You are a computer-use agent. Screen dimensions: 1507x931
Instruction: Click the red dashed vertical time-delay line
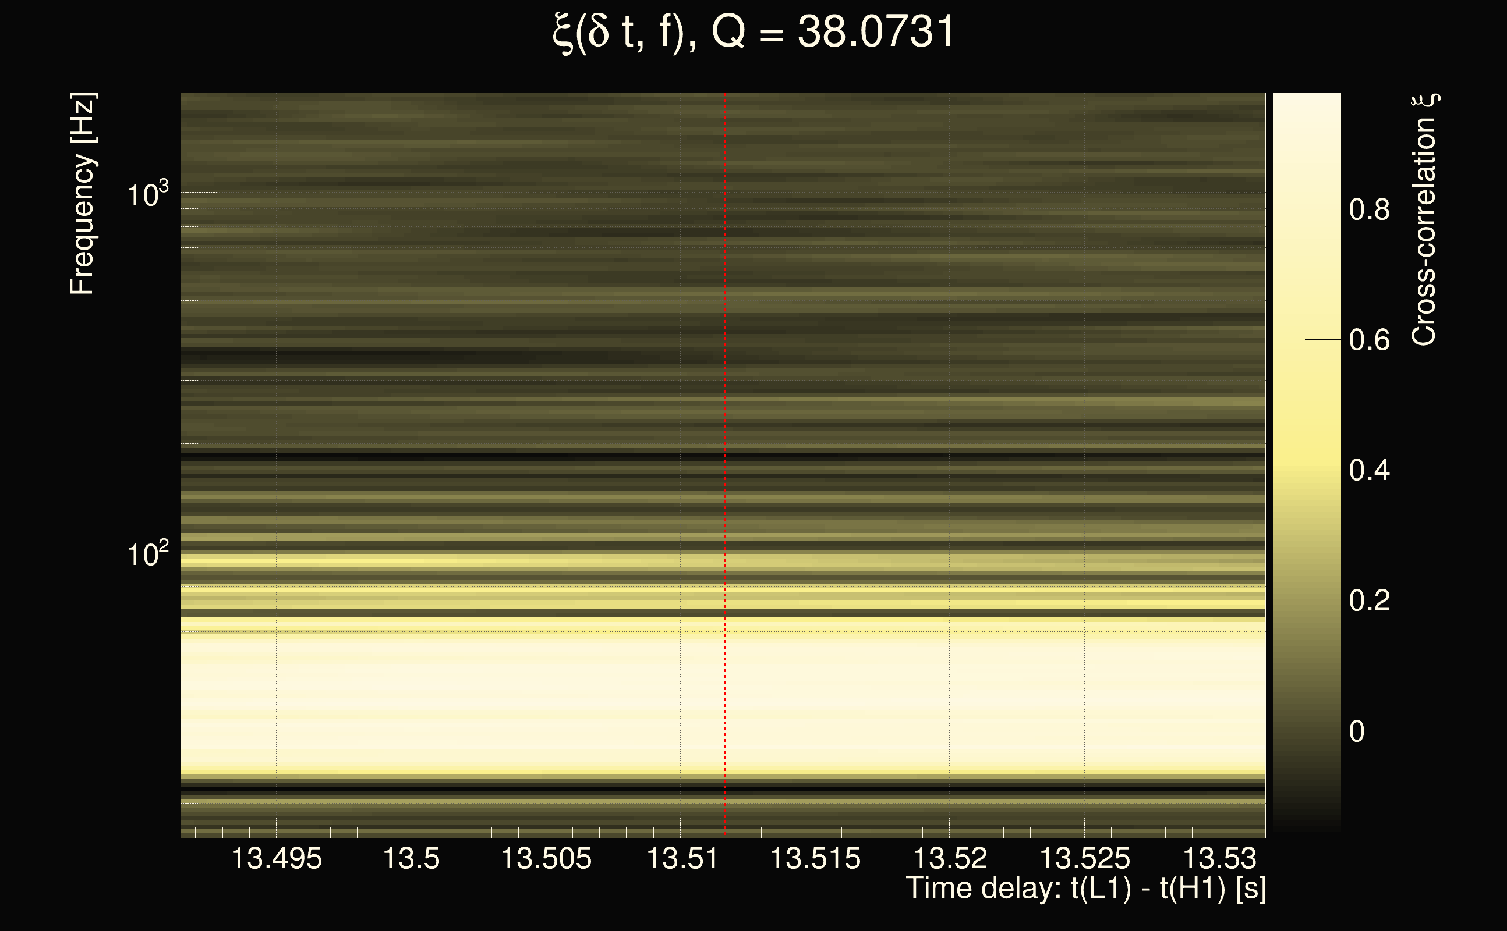(x=724, y=431)
